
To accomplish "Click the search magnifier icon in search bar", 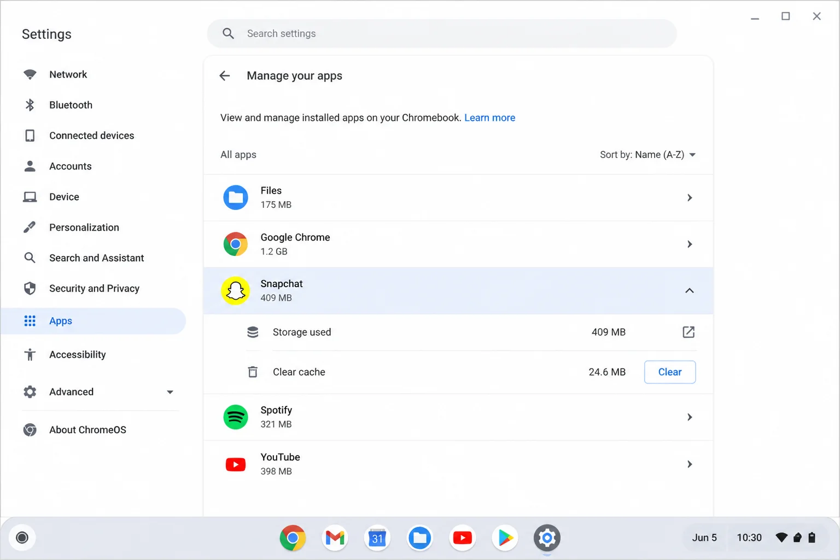I will tap(229, 34).
